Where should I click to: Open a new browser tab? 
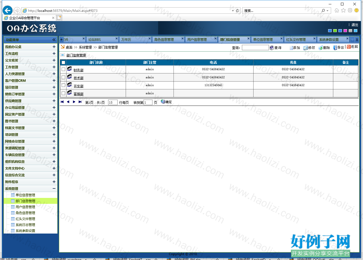[x=59, y=18]
